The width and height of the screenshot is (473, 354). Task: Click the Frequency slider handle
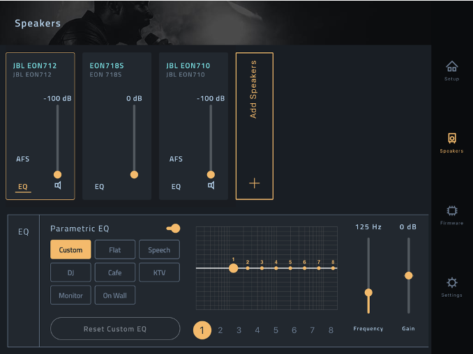tap(368, 293)
